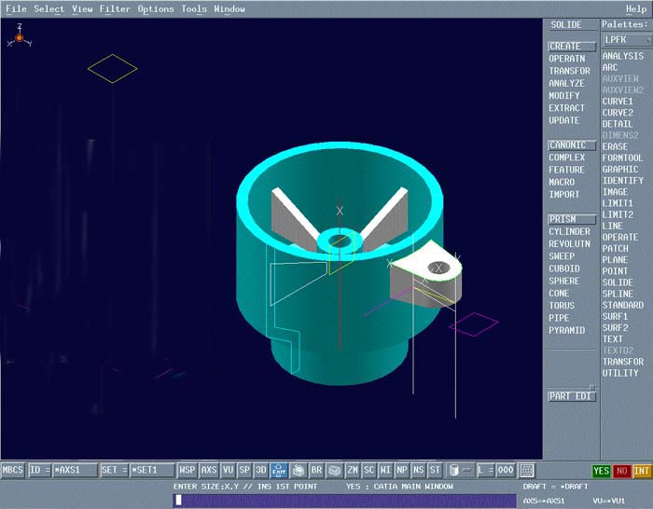Viewport: 653px width, 509px height.
Task: Click the BR toolbar button
Action: point(316,471)
